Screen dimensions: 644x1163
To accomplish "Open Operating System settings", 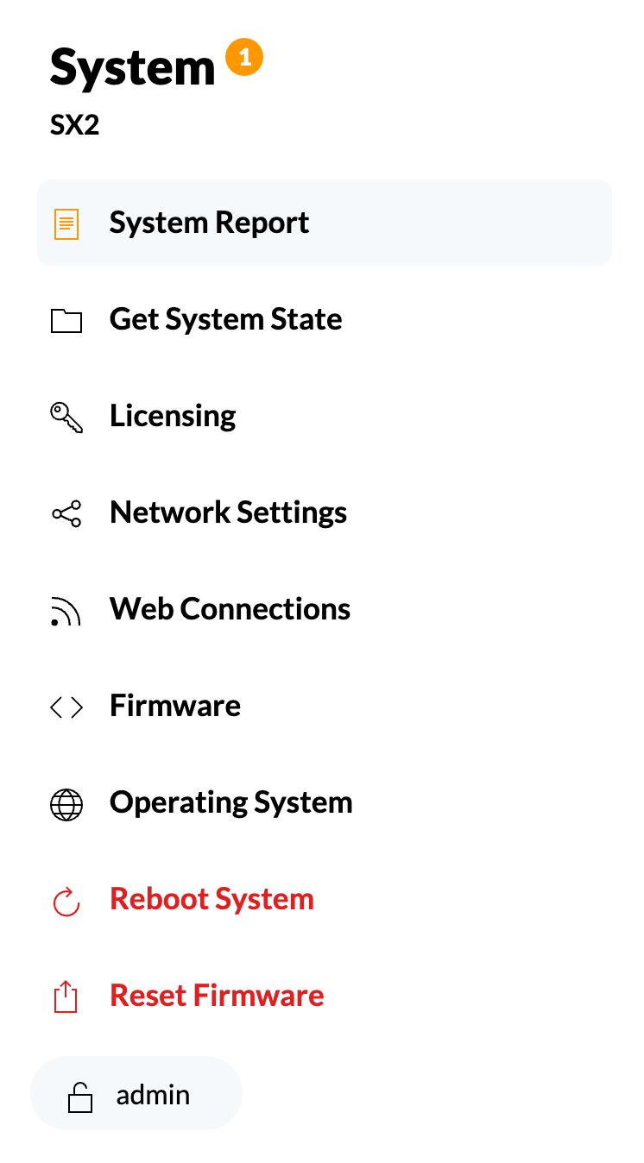I will tap(325, 802).
